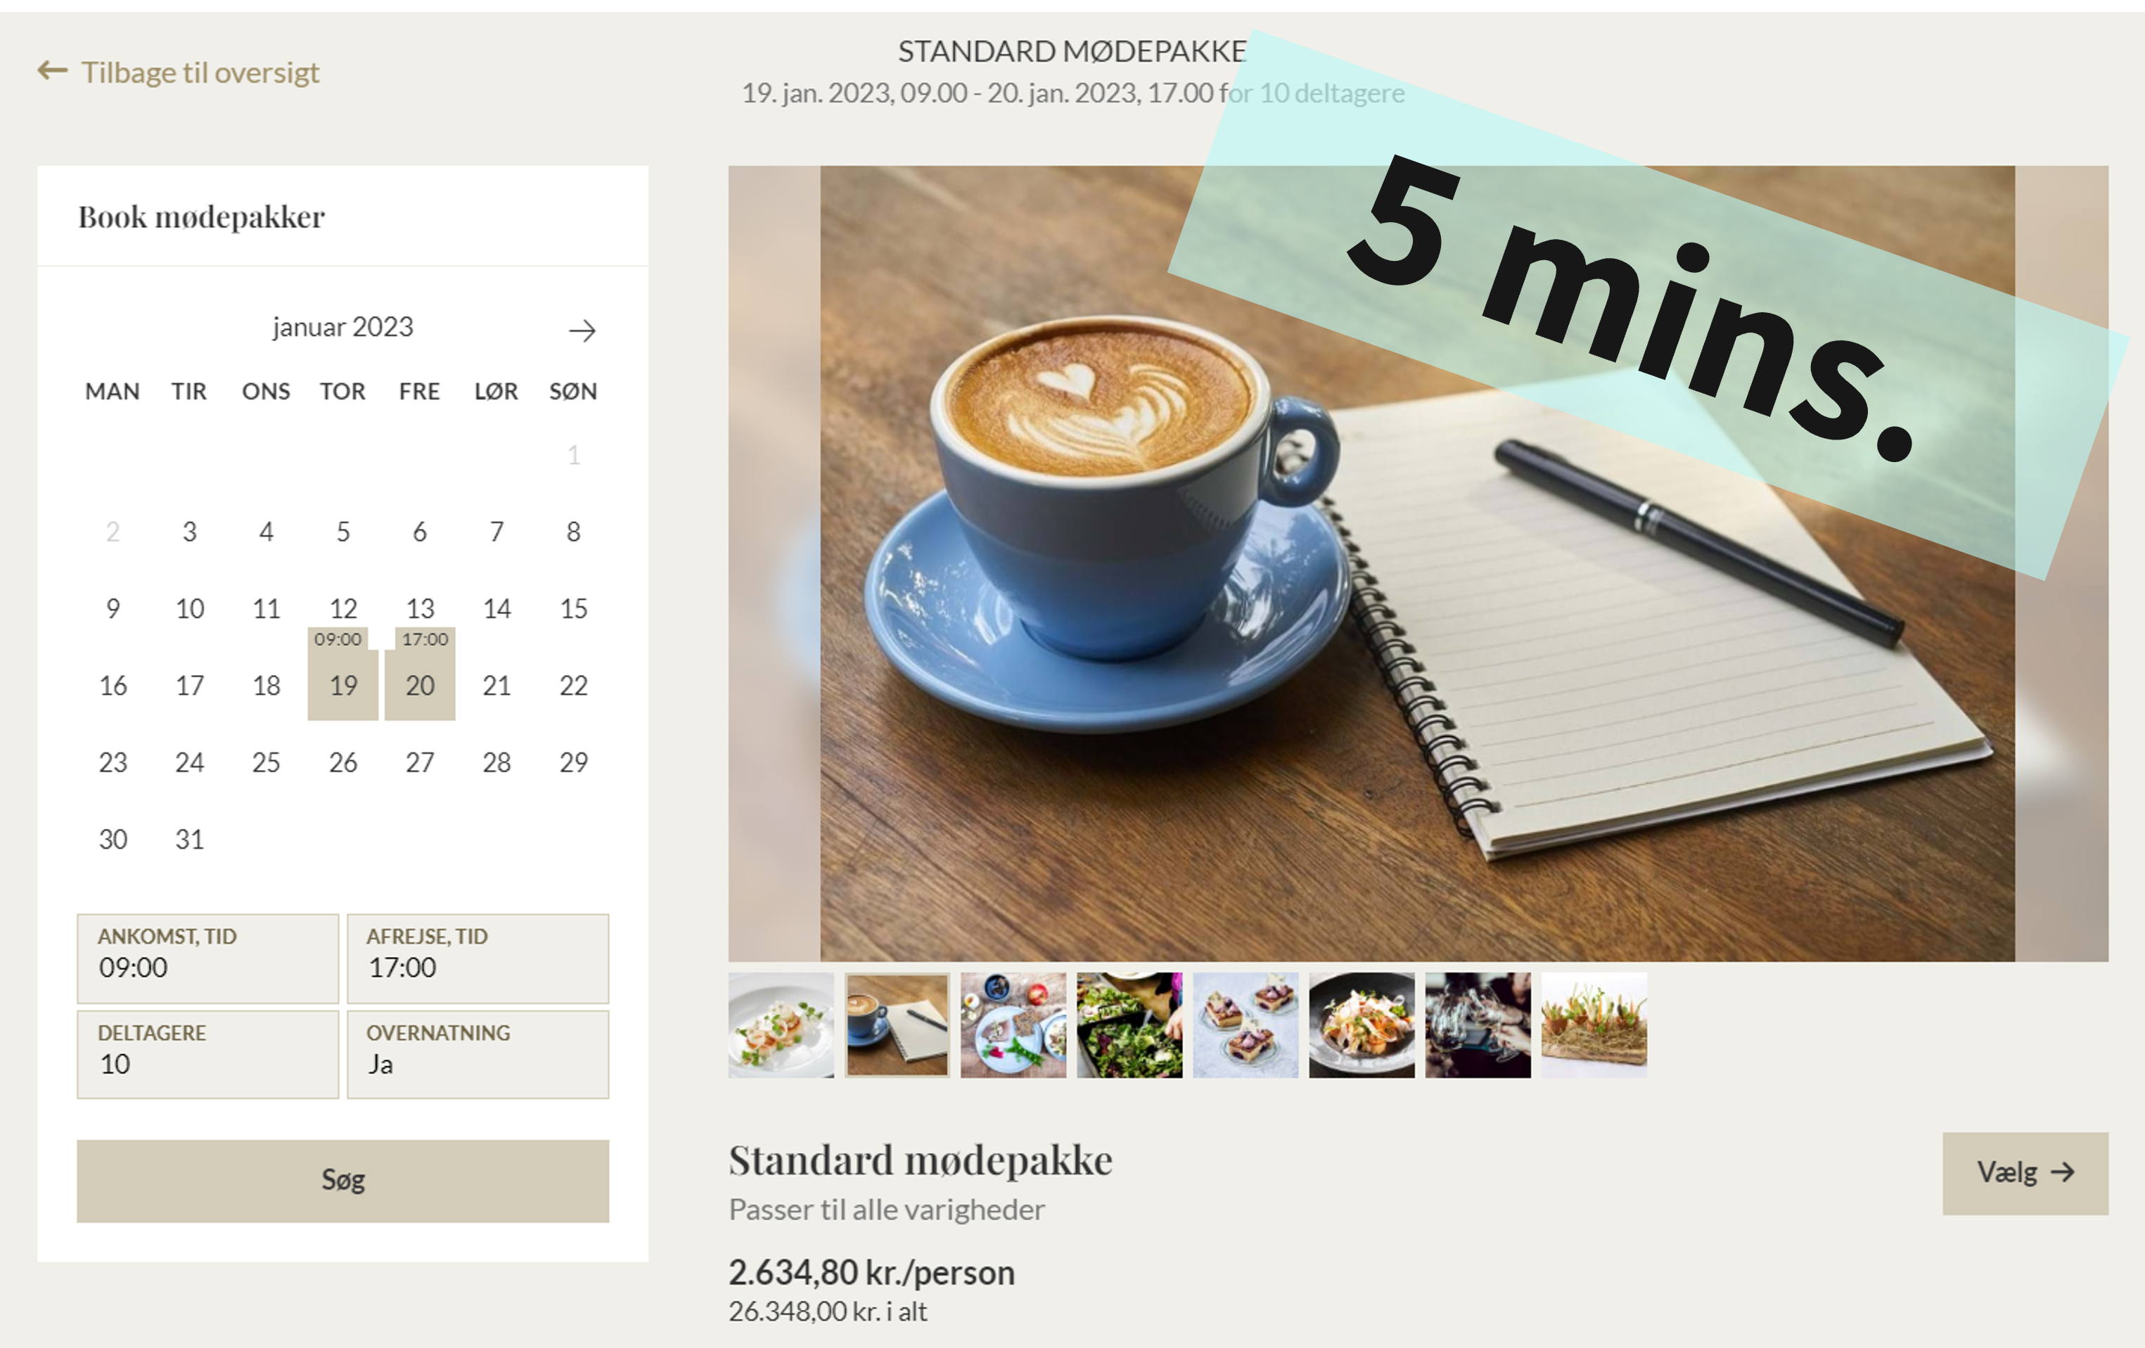
Task: Click the Vælg button
Action: pos(2025,1172)
